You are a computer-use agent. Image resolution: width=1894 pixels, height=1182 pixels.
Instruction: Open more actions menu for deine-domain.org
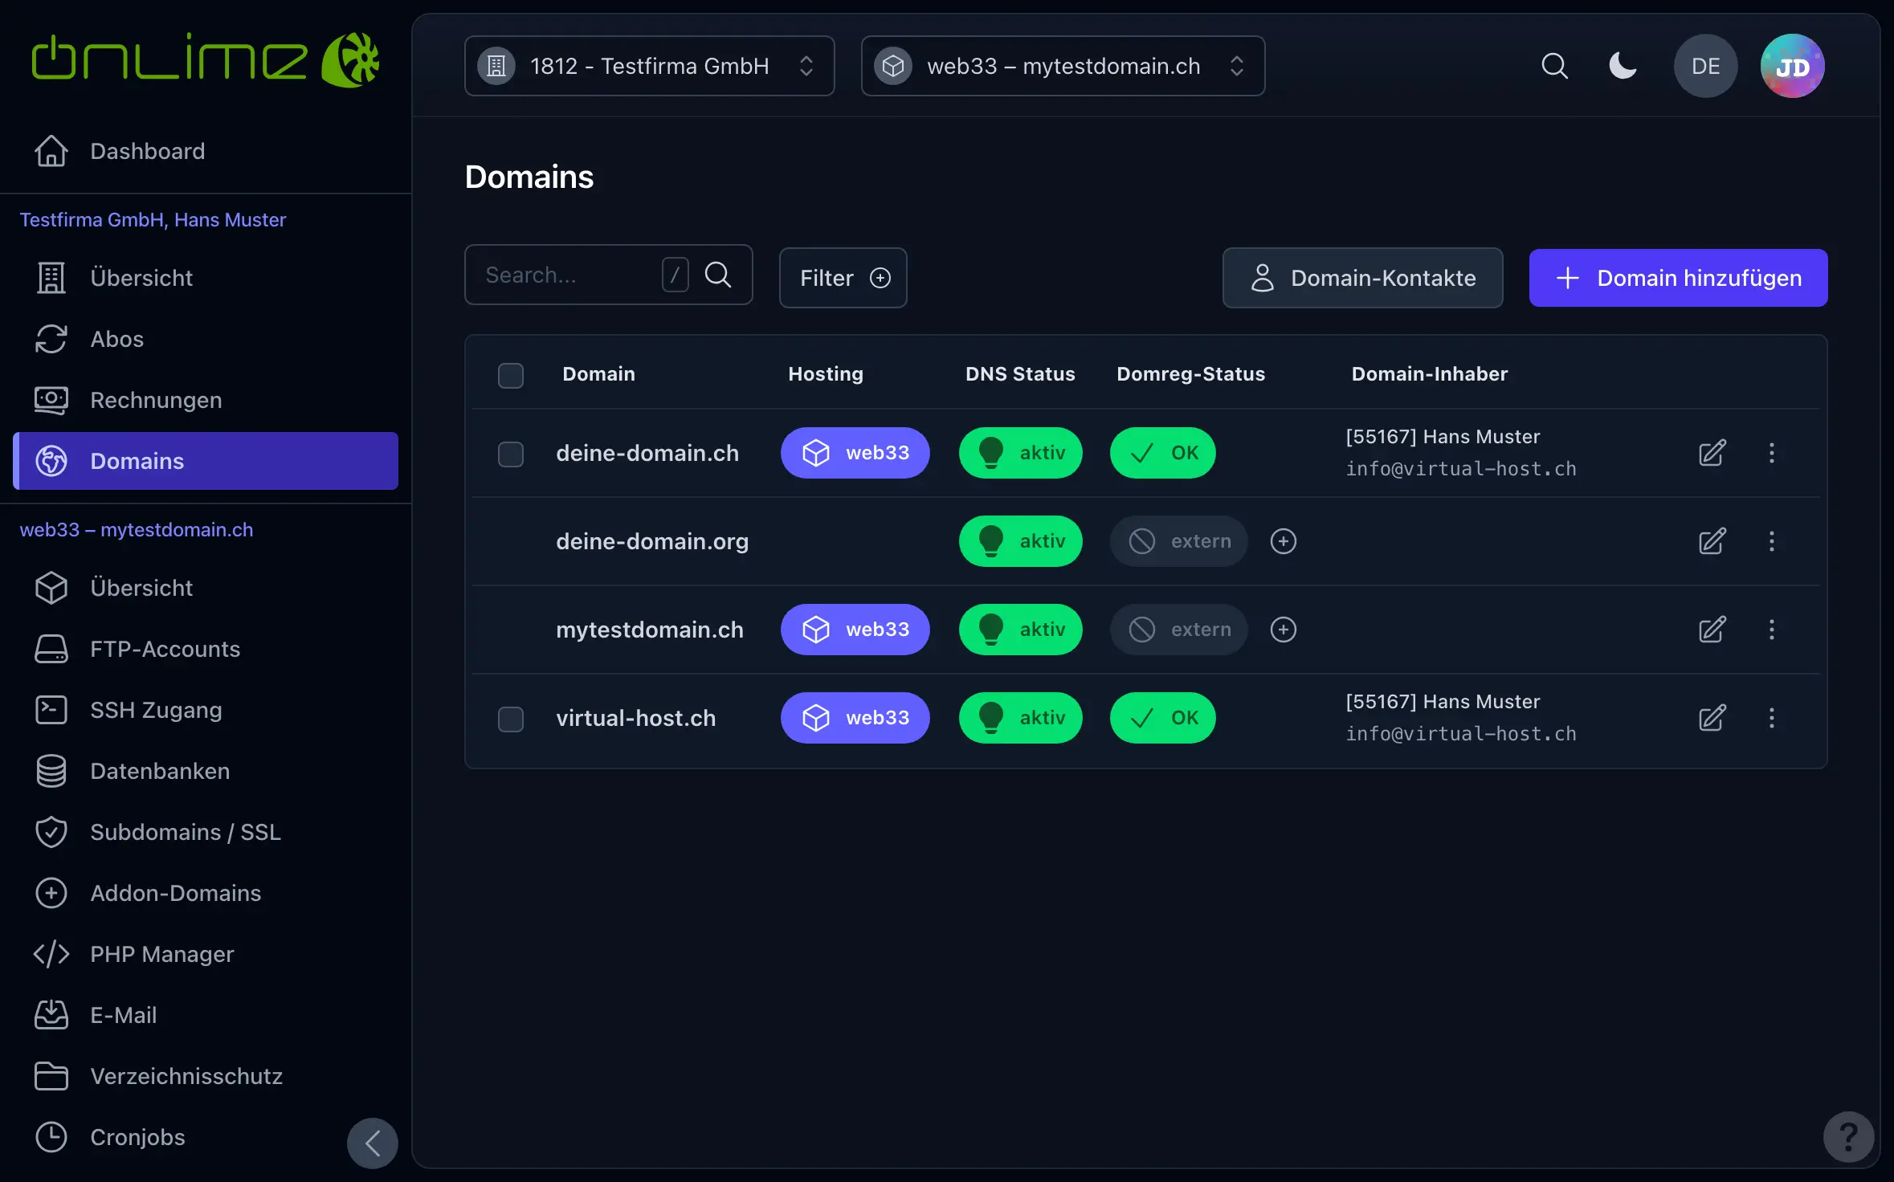tap(1771, 541)
